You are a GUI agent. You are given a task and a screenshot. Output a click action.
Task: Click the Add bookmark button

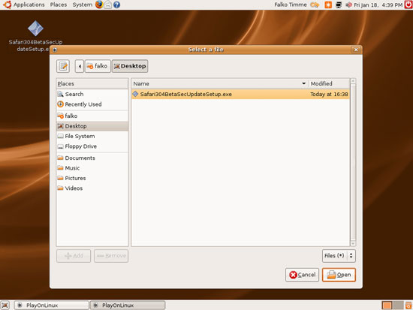pyautogui.click(x=74, y=256)
